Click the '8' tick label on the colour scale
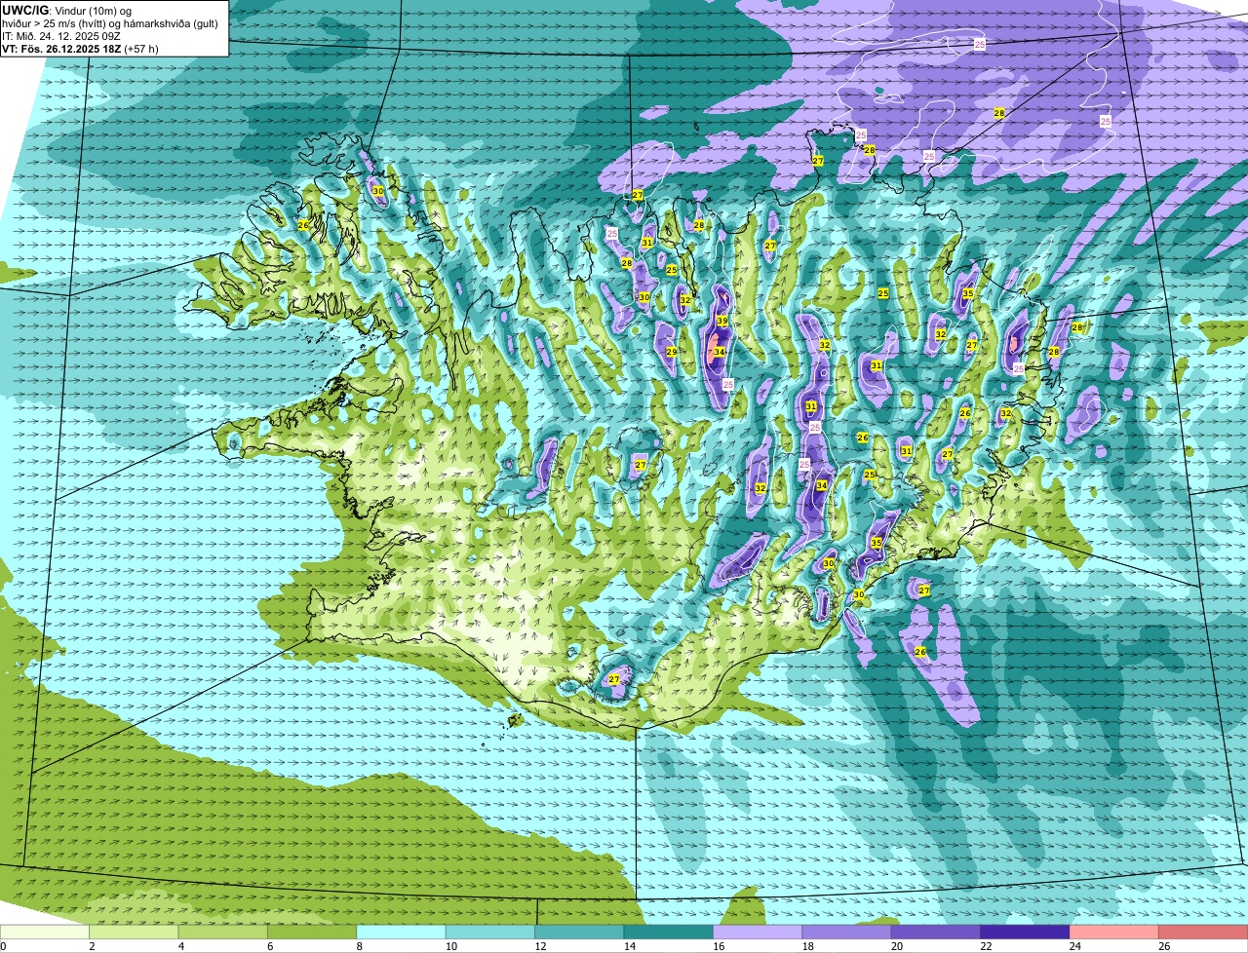The width and height of the screenshot is (1248, 953). point(359,946)
